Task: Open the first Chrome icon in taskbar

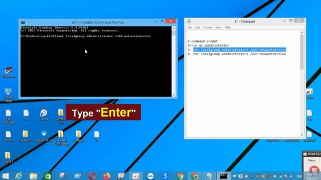Action: [180, 176]
